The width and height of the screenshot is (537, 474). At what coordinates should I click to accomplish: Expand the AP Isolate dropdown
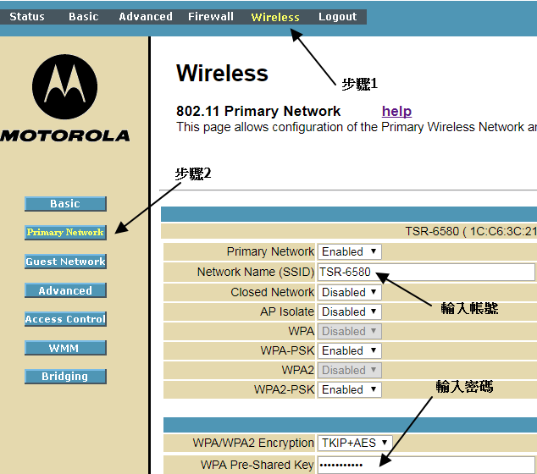click(x=349, y=311)
